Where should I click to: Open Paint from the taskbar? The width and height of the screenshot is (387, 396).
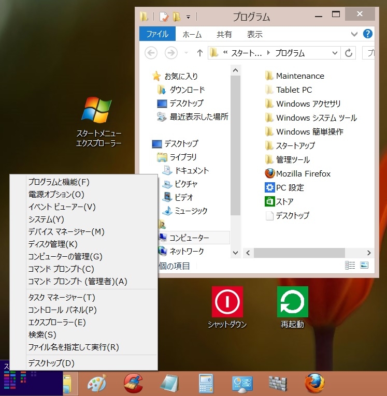click(x=95, y=384)
